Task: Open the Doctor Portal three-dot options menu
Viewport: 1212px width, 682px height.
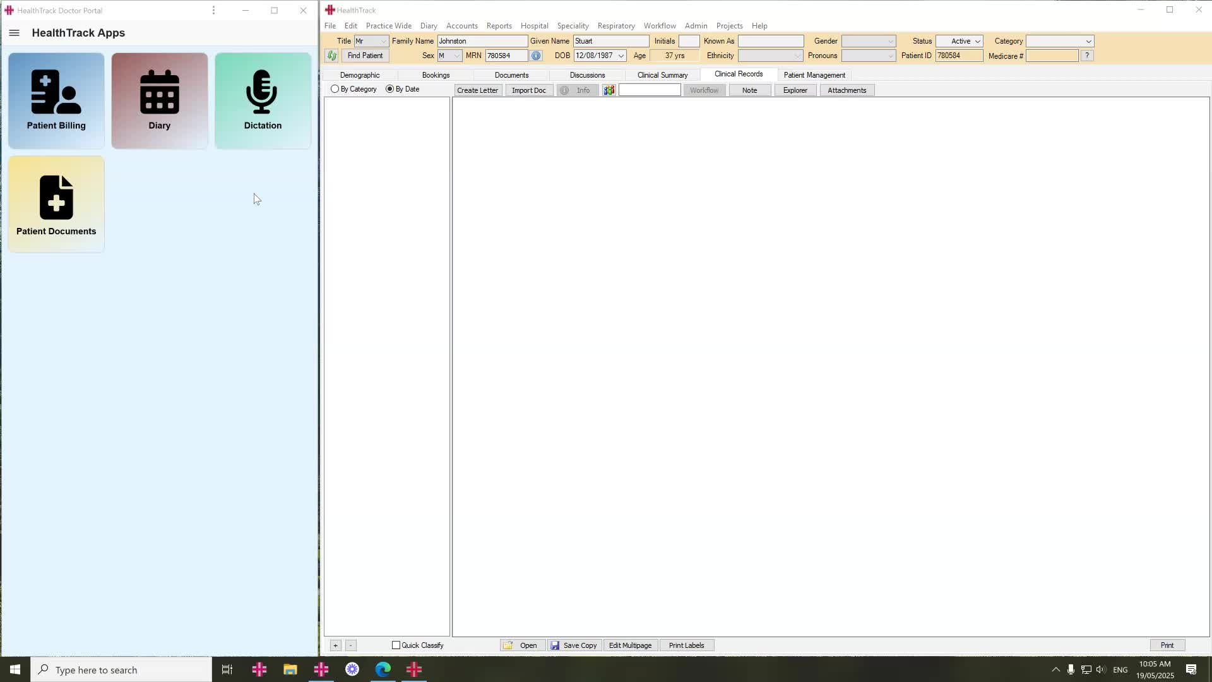Action: [x=213, y=10]
